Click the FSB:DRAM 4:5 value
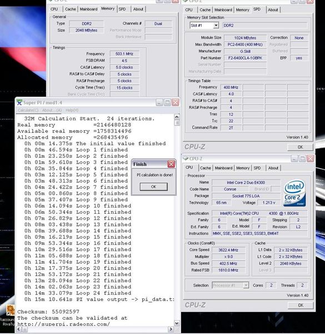325x334 pixels. [x=124, y=61]
